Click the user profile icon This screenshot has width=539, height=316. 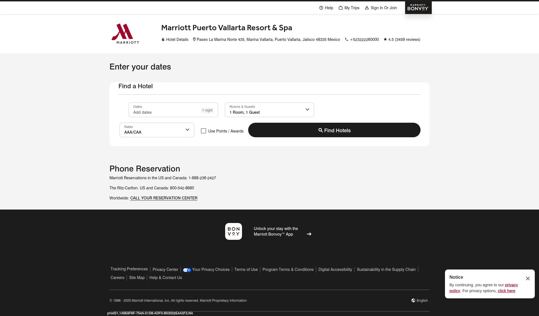[x=367, y=8]
